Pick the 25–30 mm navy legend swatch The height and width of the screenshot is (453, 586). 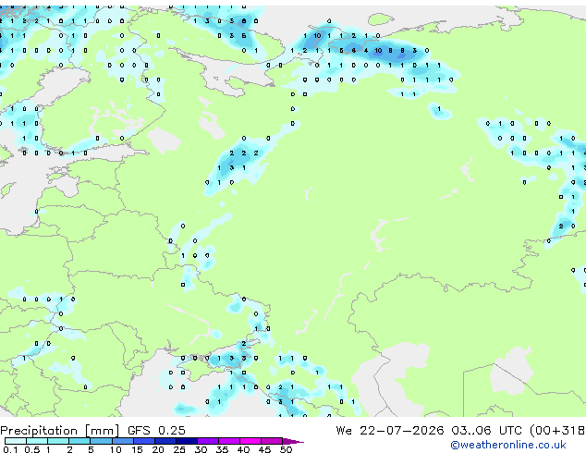[x=187, y=441]
